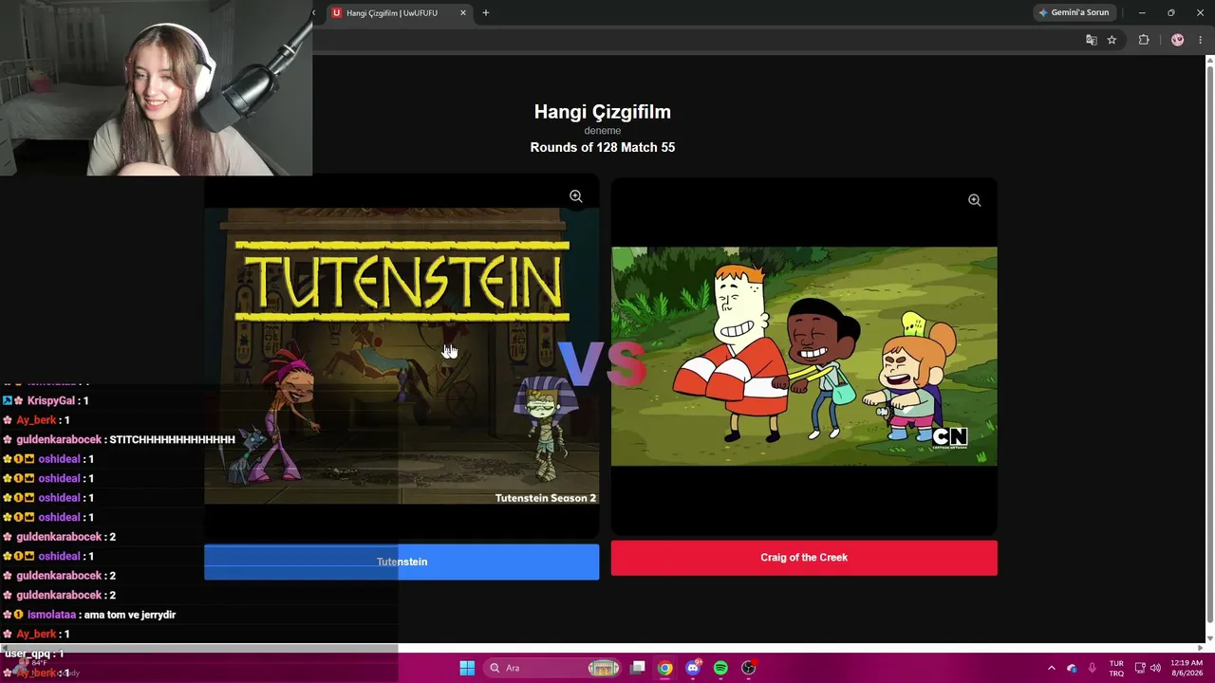Translate this page with the translate icon
Screen dimensions: 1215x683
(x=1092, y=40)
